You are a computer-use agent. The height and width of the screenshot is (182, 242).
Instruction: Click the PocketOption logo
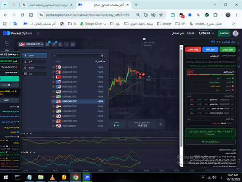pos(17,33)
